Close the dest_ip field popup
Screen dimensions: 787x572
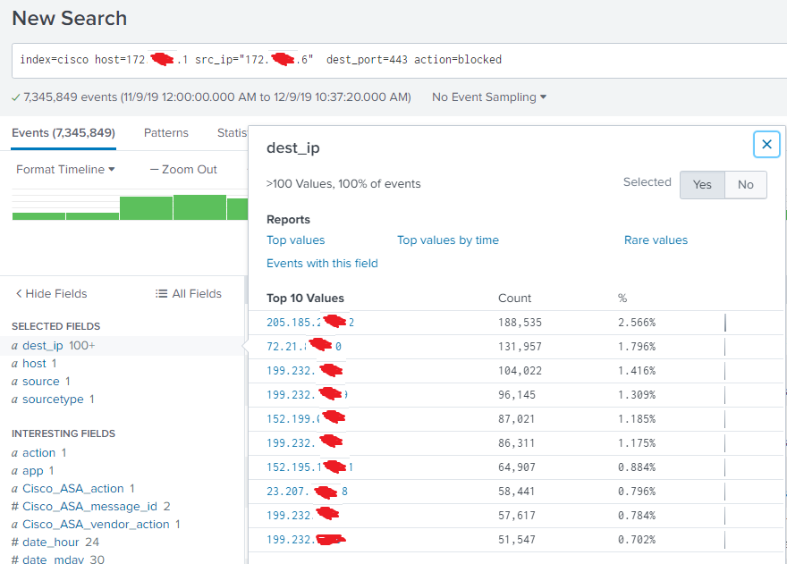[x=766, y=144]
